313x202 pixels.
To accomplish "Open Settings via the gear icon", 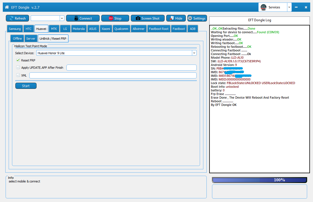I will (x=190, y=18).
